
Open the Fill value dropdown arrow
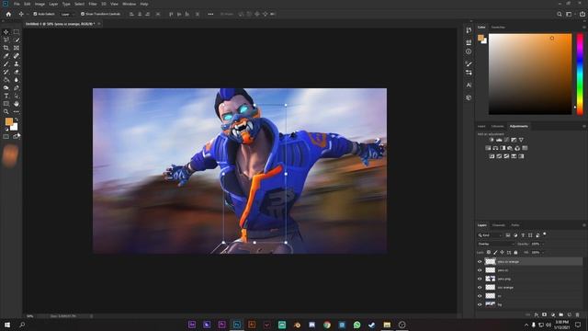click(542, 252)
